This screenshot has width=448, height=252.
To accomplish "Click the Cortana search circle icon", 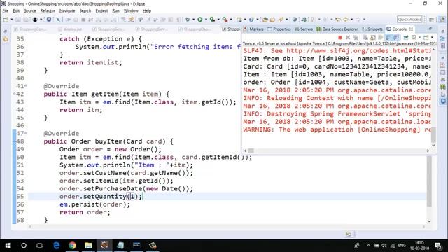I will pyautogui.click(x=24, y=246).
